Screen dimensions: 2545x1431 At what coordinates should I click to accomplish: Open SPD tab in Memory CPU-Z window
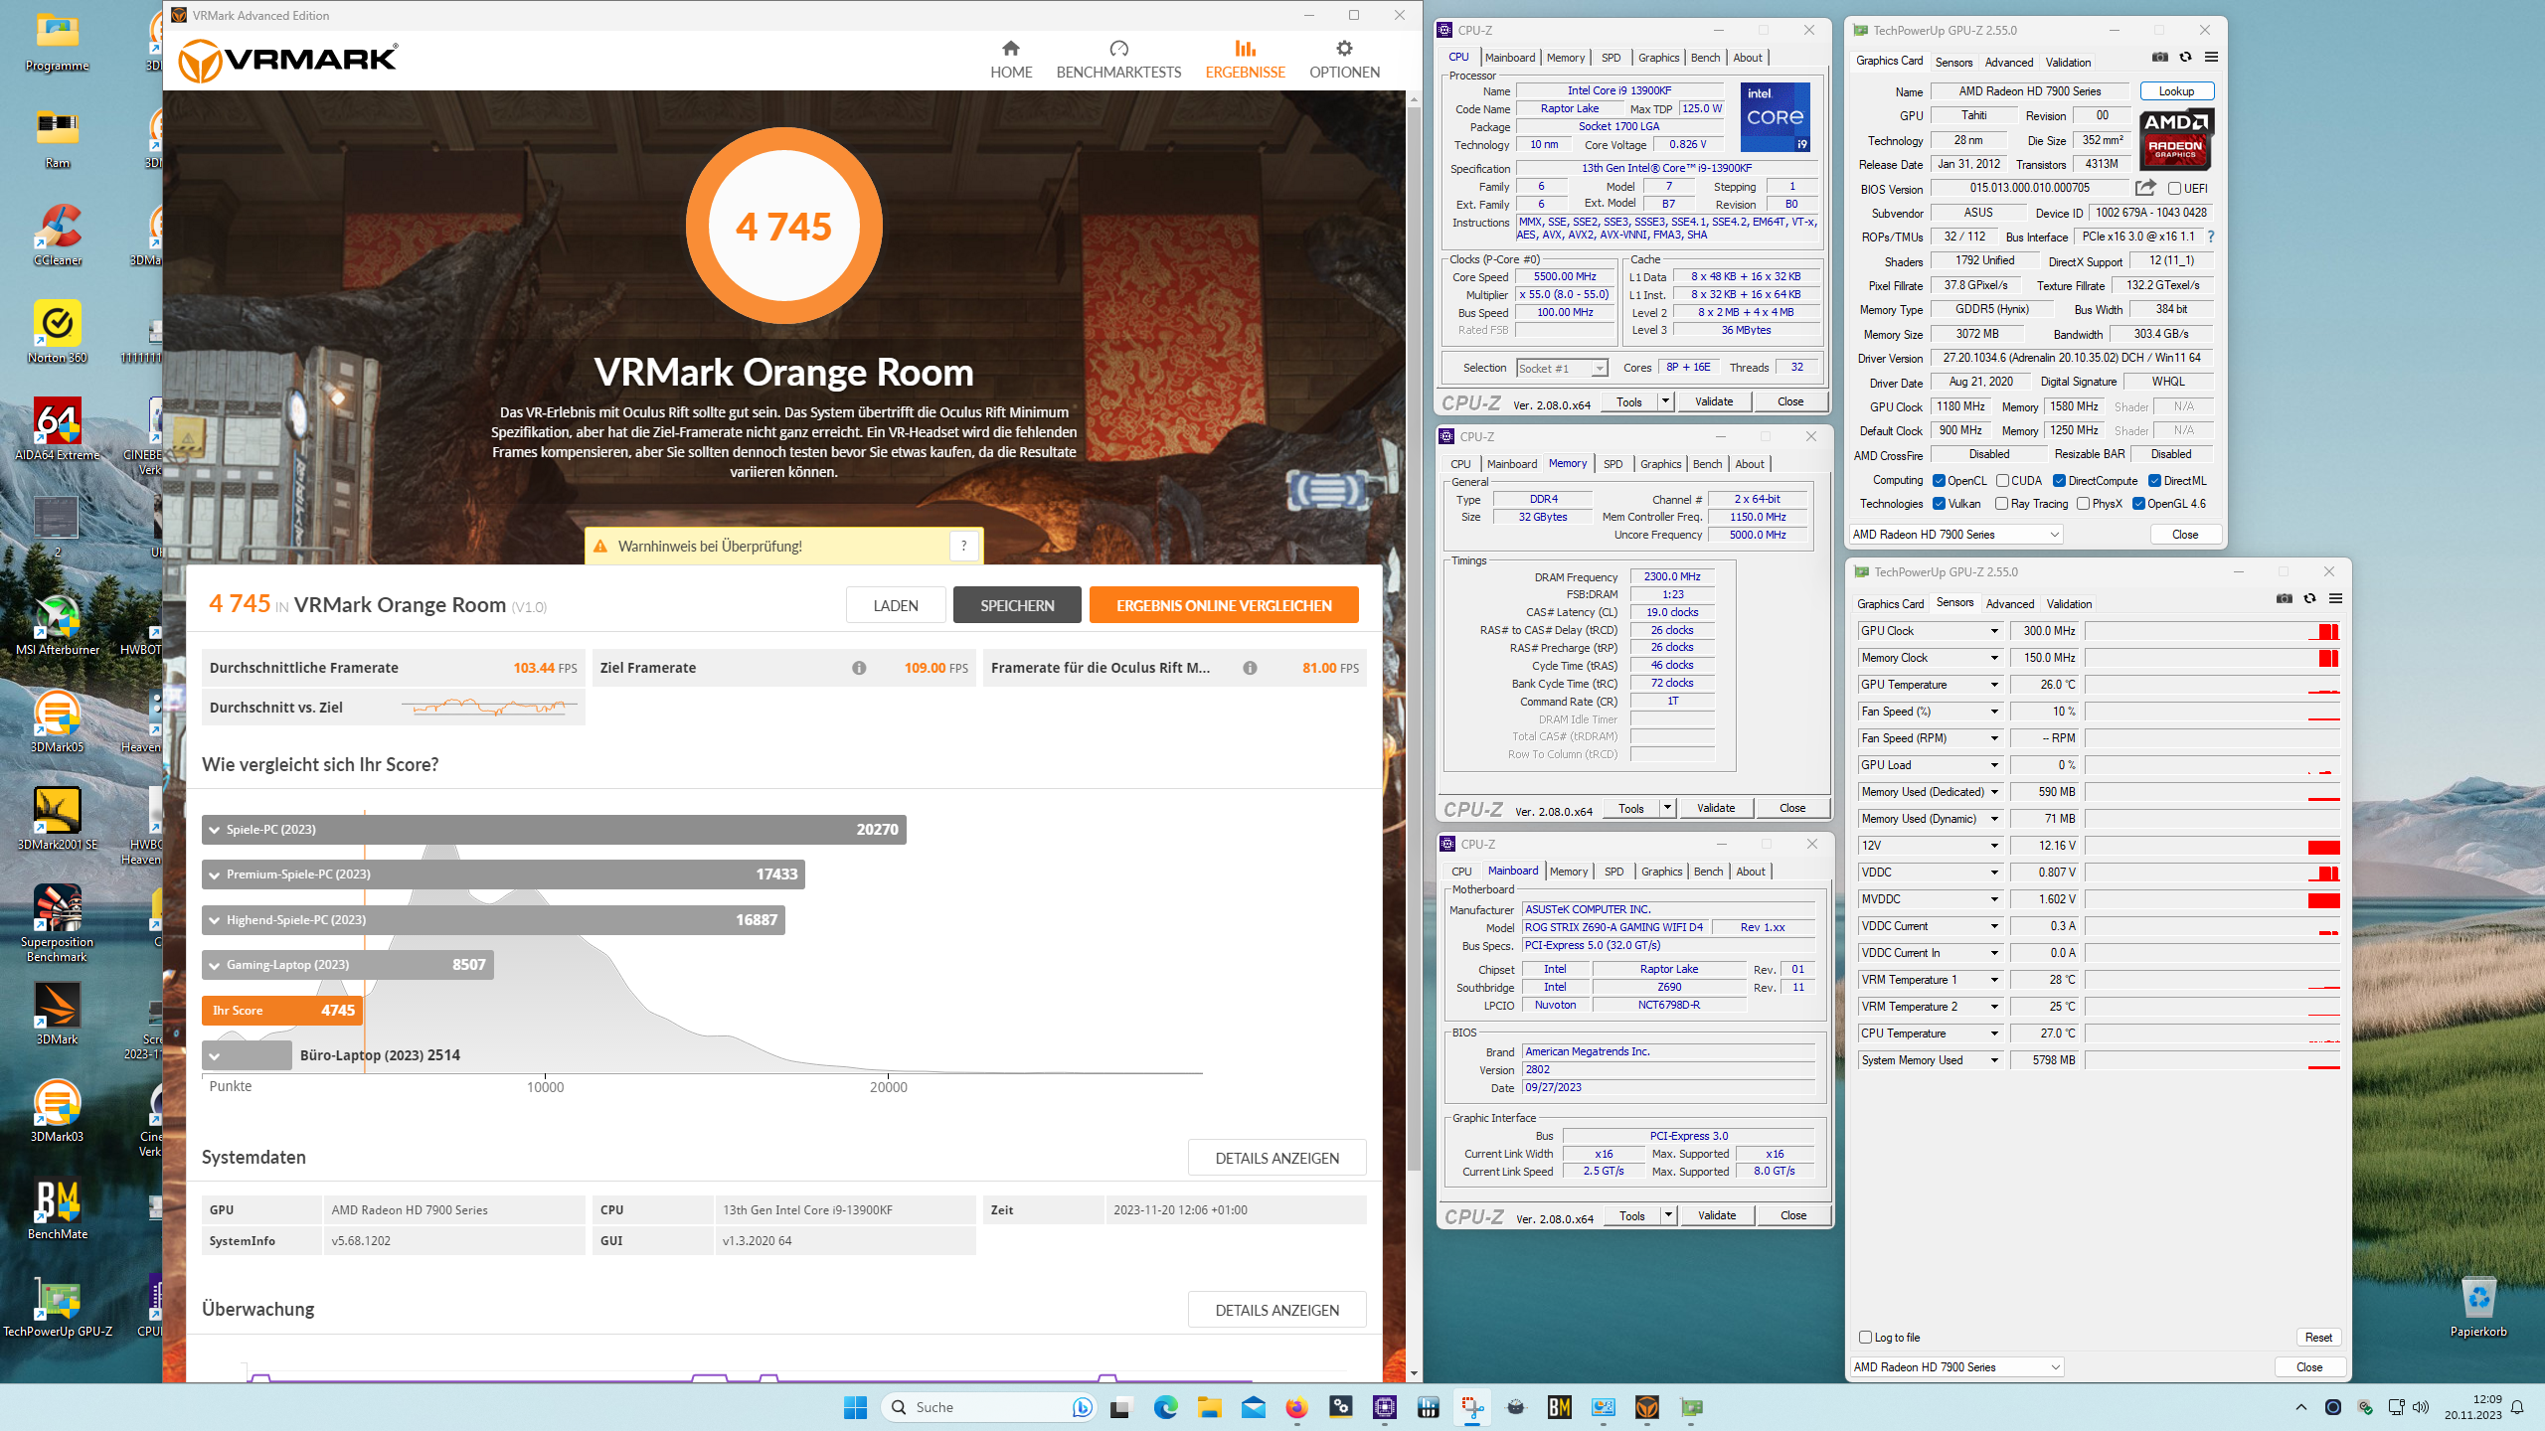[1612, 464]
